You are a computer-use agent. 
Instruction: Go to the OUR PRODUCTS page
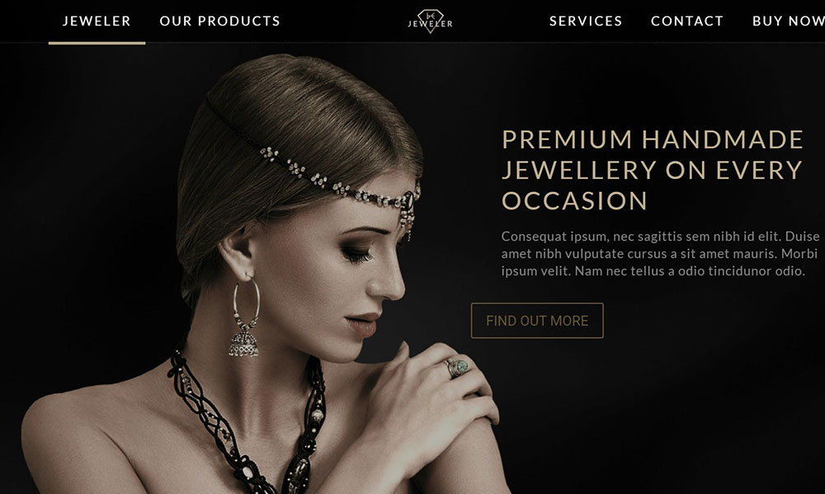pos(220,21)
